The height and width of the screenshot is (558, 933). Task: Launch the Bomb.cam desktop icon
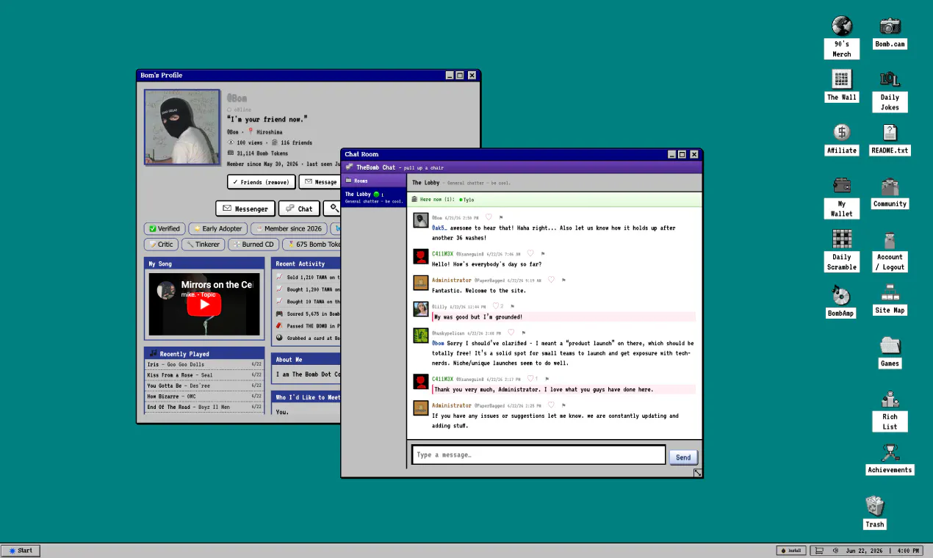[890, 32]
